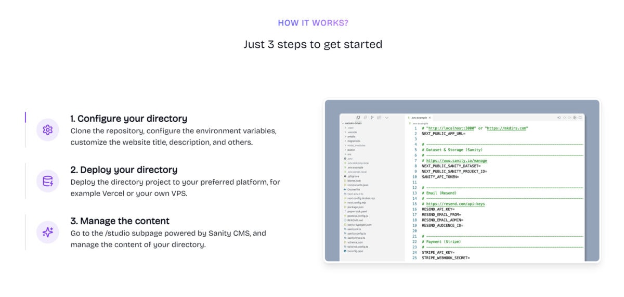Viewport: 624px width, 297px height.
Task: Click the sparkle icon beside Manage the content
Action: [x=47, y=233]
